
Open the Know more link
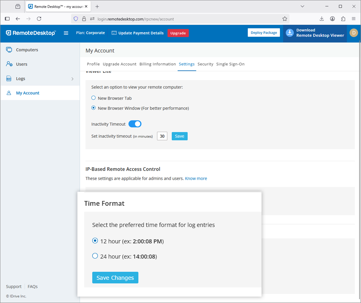point(196,179)
